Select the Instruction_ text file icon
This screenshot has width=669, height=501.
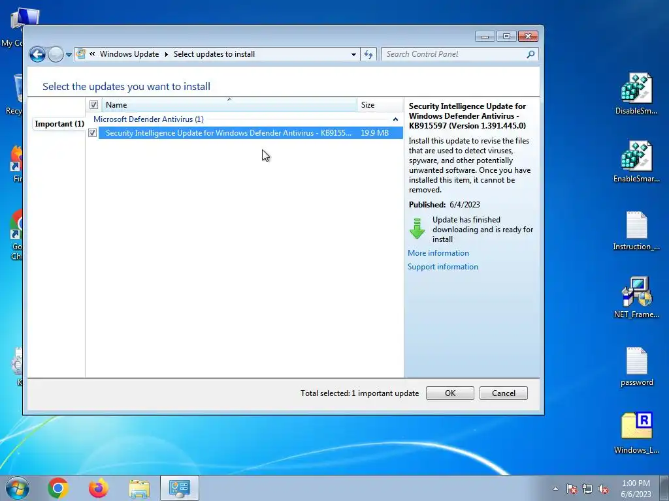636,230
